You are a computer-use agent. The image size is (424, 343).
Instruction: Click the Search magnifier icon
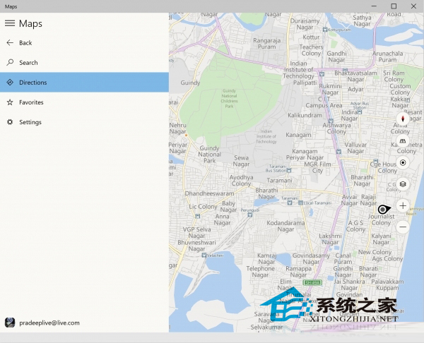click(10, 62)
